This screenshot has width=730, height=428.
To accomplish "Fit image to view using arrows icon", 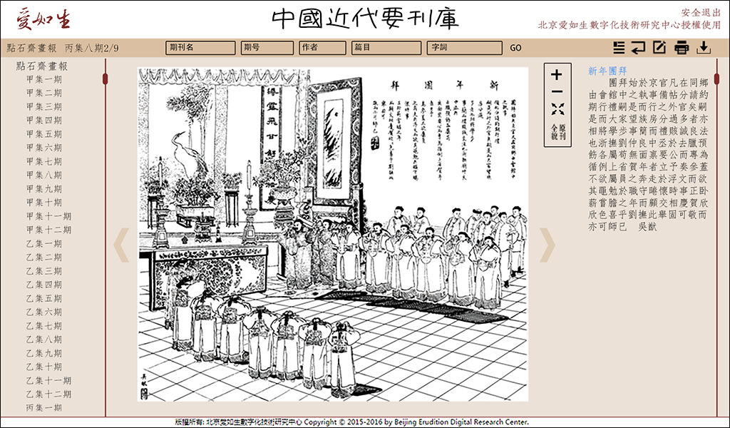I will coord(557,109).
